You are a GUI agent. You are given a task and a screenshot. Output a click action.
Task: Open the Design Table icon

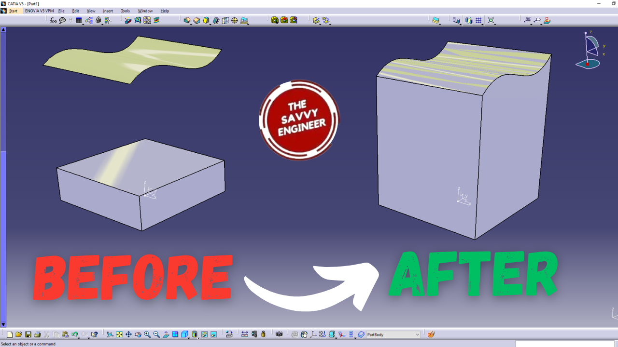click(79, 21)
